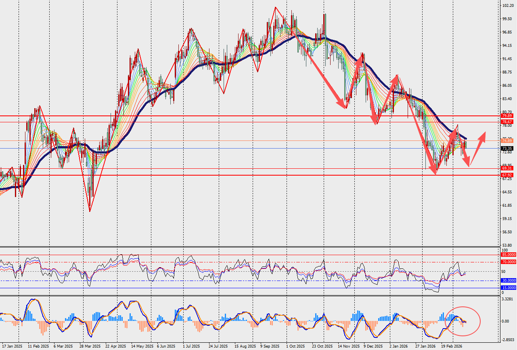Image resolution: width=517 pixels, height=350 pixels.
Task: Click the 67.92 red price level label
Action: click(507, 175)
